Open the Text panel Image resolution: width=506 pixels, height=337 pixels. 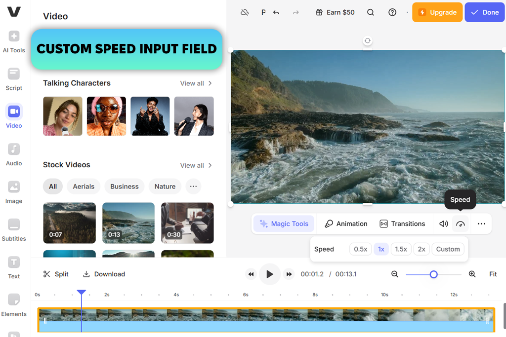[x=14, y=268]
